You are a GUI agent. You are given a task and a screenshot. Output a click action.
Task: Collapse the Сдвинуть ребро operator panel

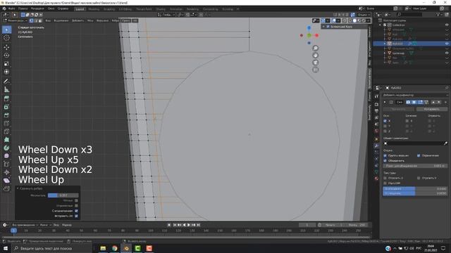[18, 188]
